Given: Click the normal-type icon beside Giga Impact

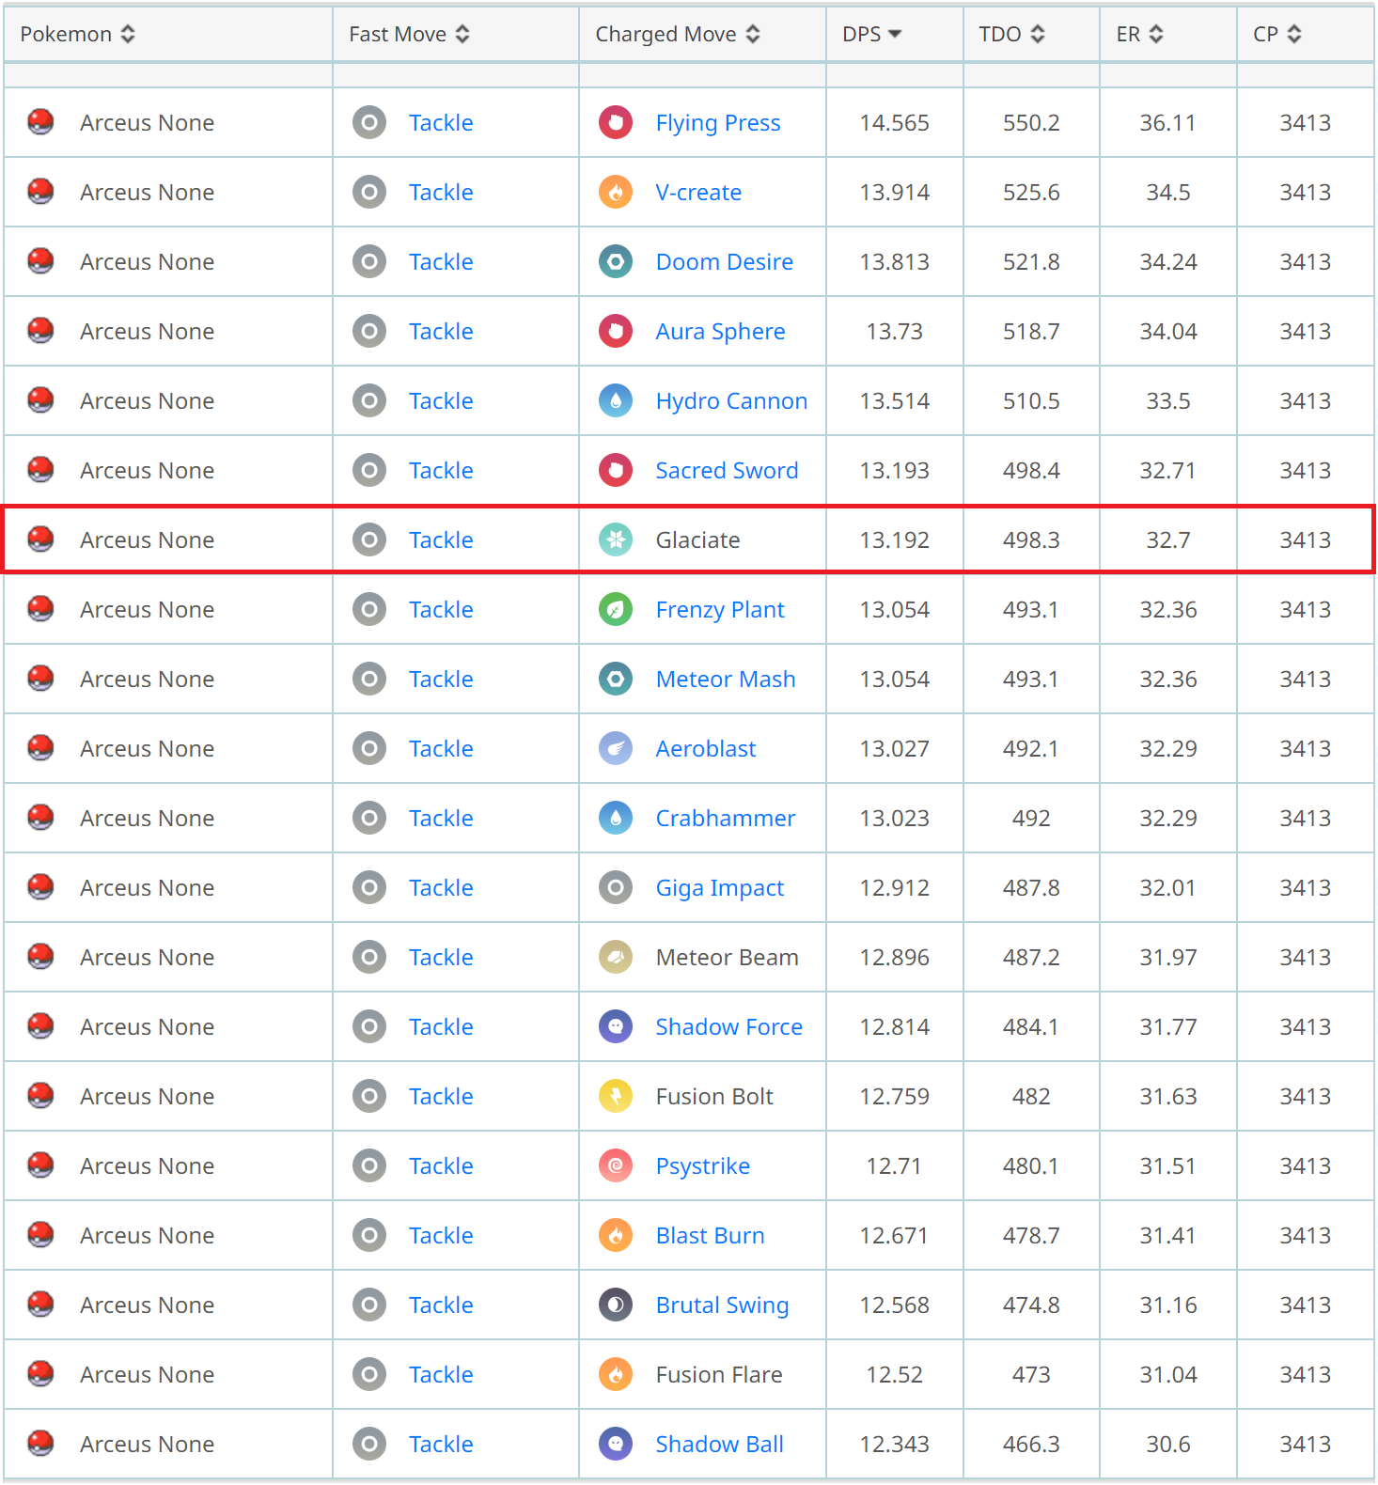Looking at the screenshot, I should click(x=616, y=887).
